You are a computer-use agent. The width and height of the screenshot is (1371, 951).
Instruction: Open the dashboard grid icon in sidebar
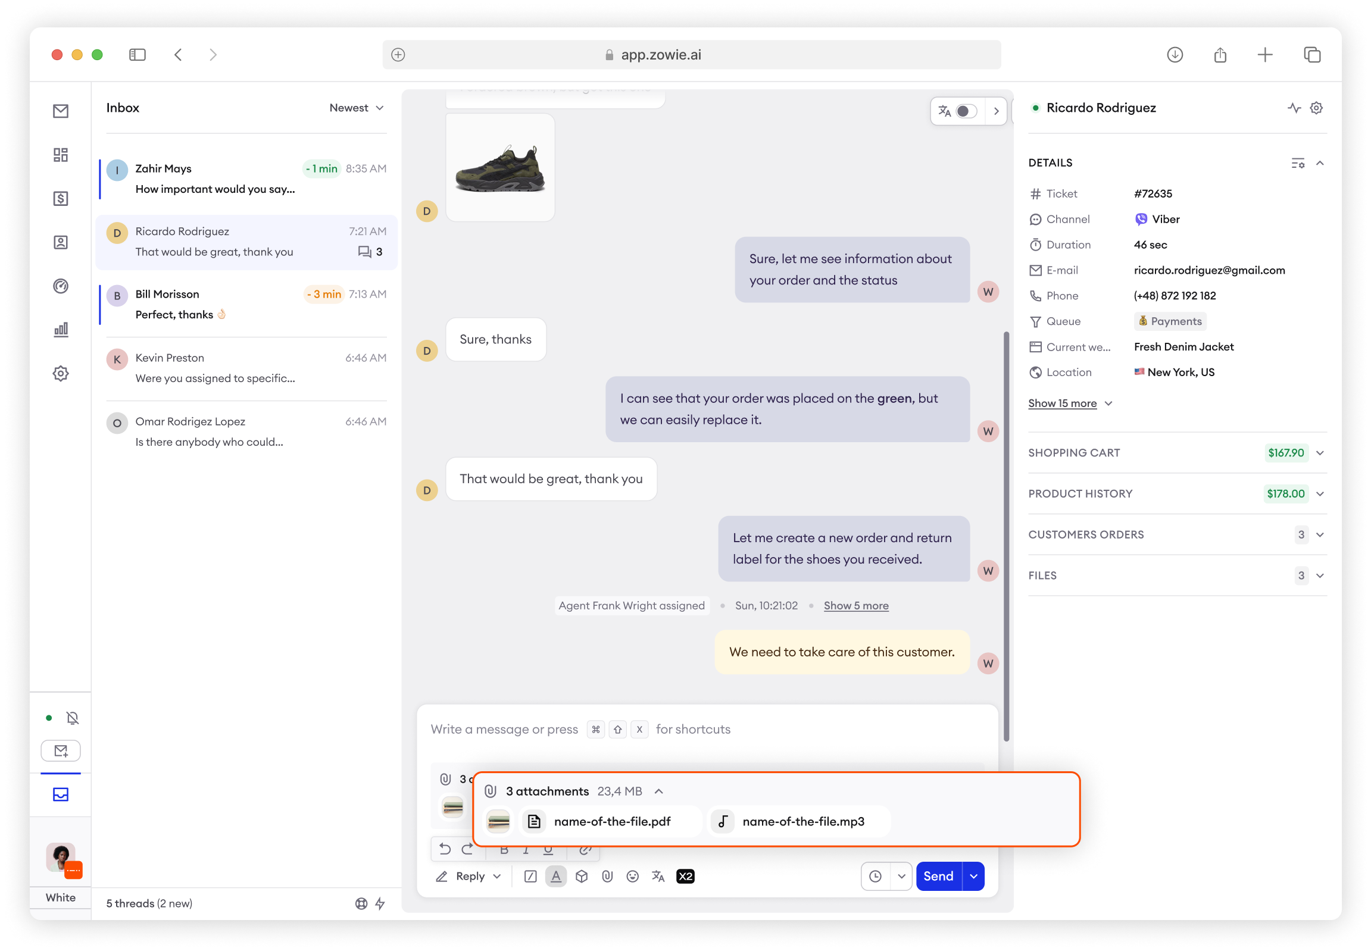[60, 155]
